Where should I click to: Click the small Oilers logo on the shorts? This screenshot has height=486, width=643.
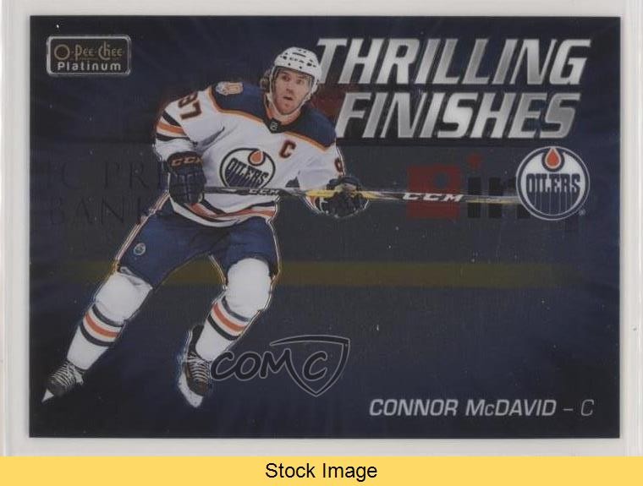tap(140, 248)
